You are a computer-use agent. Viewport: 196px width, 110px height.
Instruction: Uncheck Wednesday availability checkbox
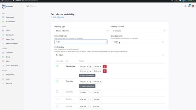pos(57,66)
